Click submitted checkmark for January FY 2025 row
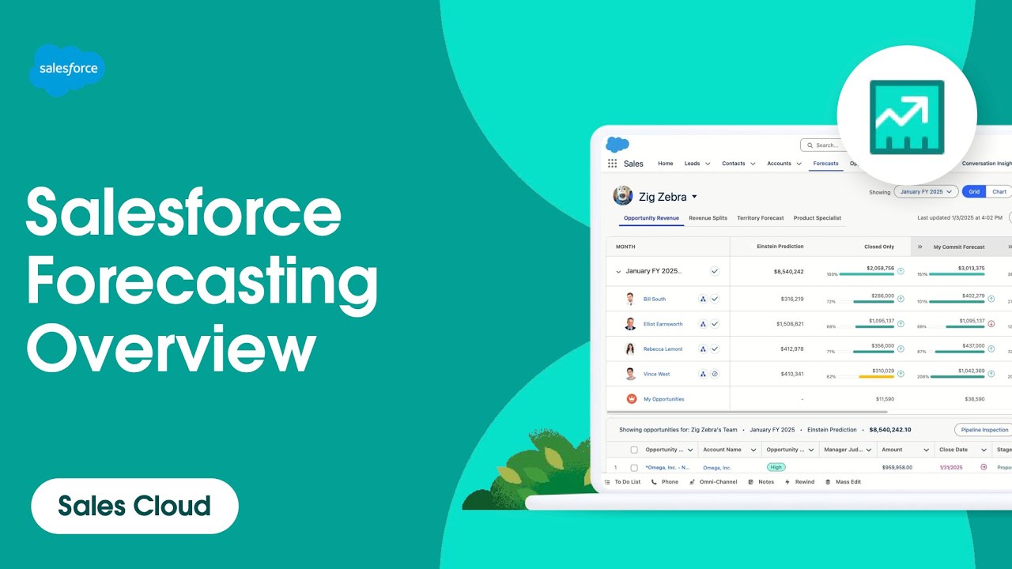Screen dimensions: 1012x569 pos(715,271)
